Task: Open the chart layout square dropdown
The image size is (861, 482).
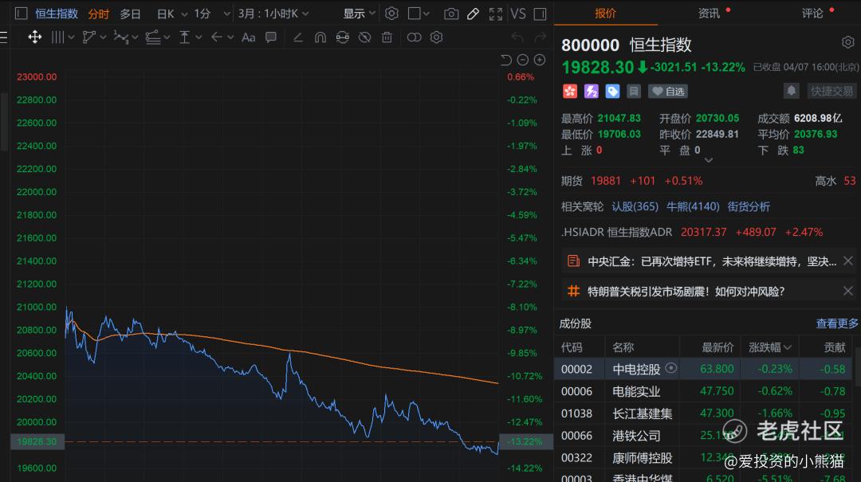Action: pyautogui.click(x=419, y=14)
